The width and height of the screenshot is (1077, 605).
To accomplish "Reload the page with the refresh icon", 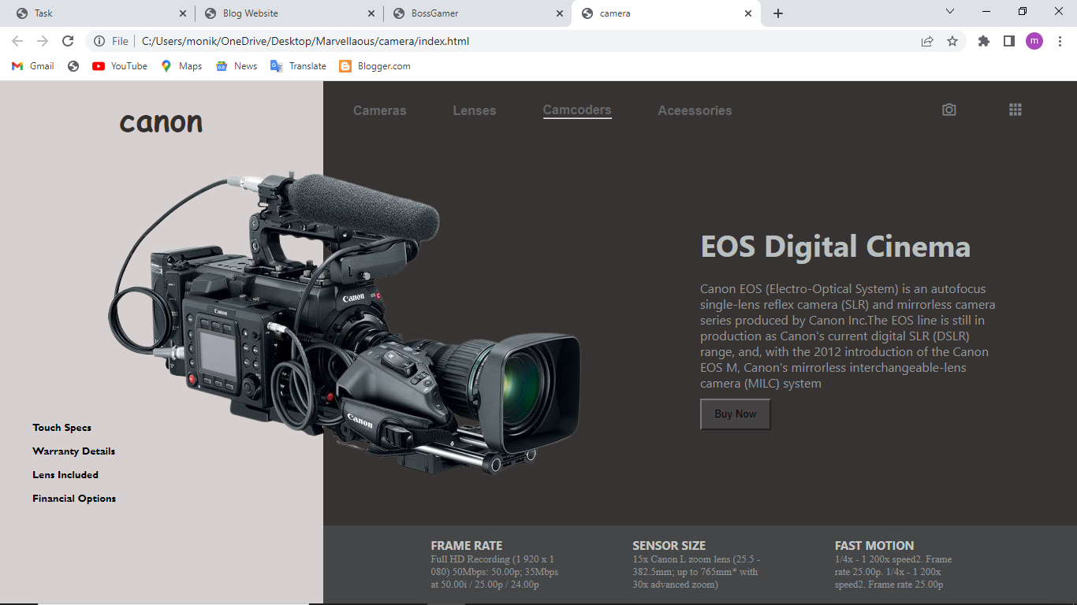I will pyautogui.click(x=68, y=41).
